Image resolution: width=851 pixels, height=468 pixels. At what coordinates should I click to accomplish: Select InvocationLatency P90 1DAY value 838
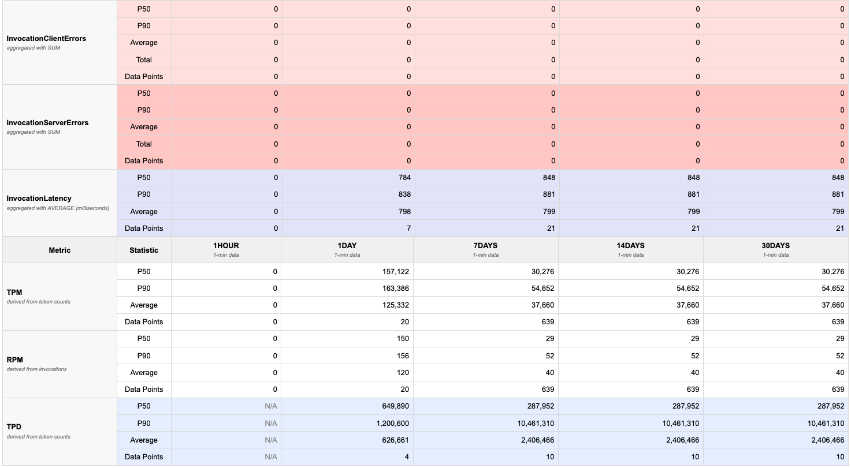404,194
